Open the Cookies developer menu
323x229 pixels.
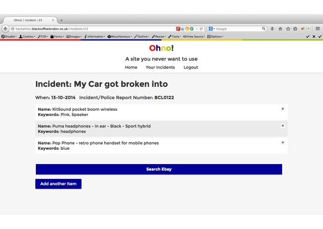pyautogui.click(x=27, y=37)
